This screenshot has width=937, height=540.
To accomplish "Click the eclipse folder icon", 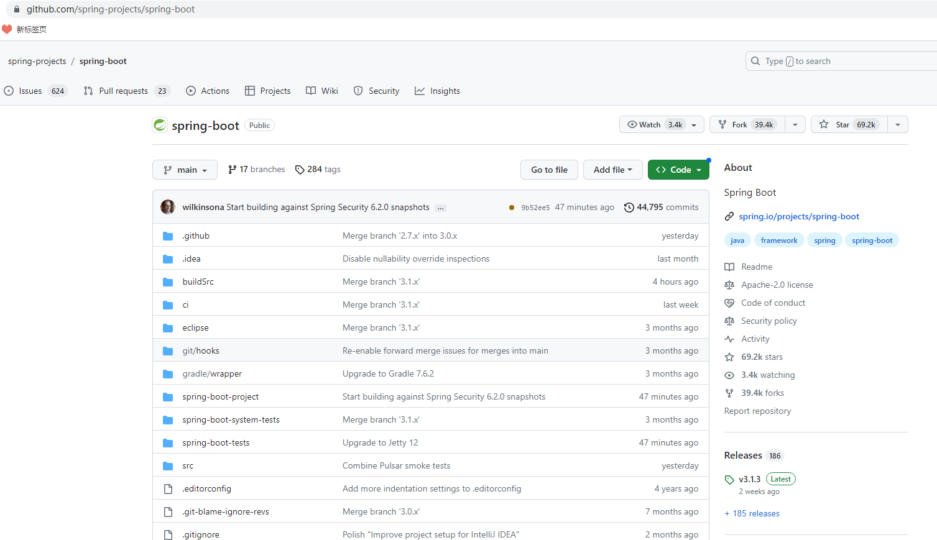I will coord(168,328).
